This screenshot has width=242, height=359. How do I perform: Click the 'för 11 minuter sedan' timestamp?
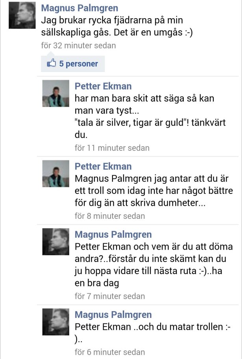[112, 148]
